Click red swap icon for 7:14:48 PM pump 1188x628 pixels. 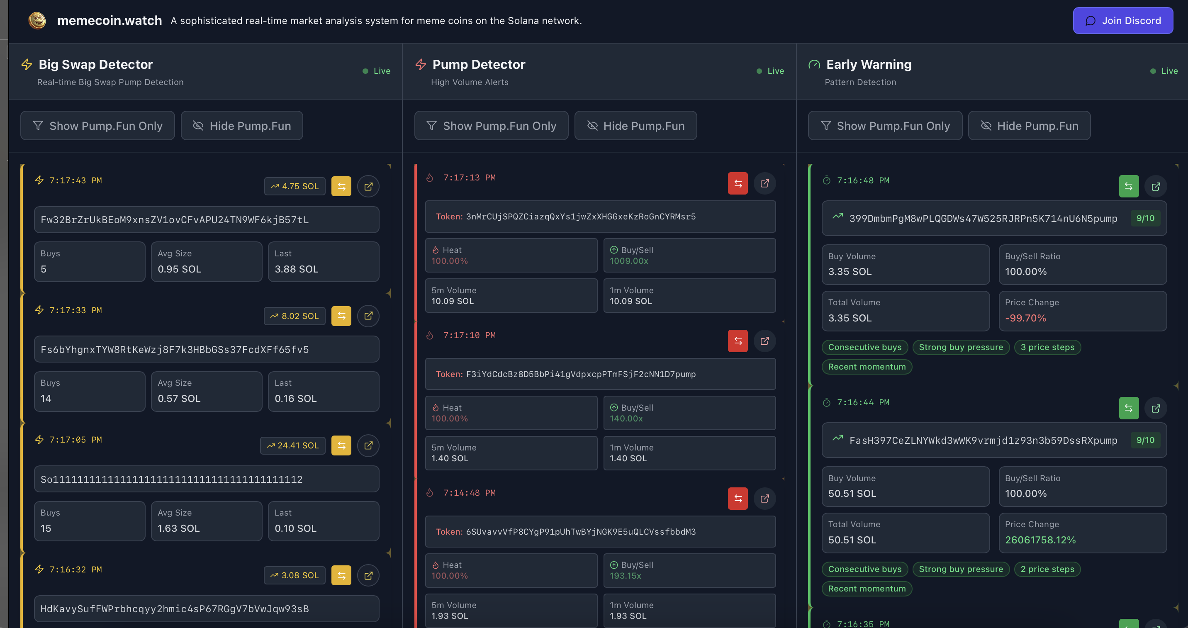click(738, 499)
